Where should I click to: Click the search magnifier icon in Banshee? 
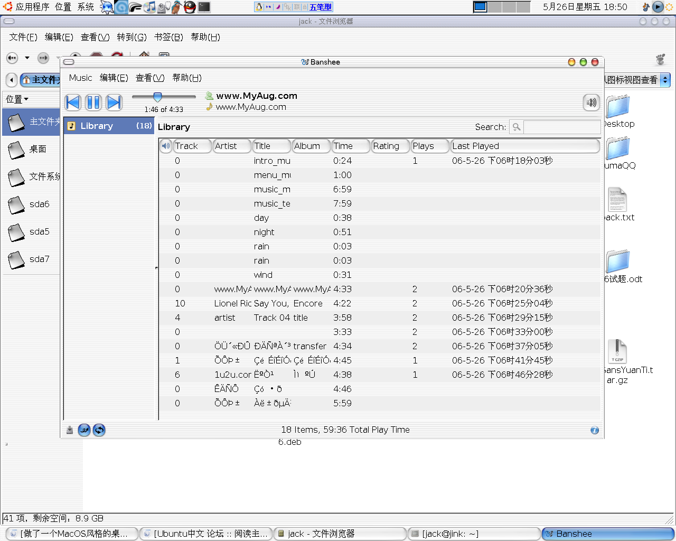click(517, 127)
